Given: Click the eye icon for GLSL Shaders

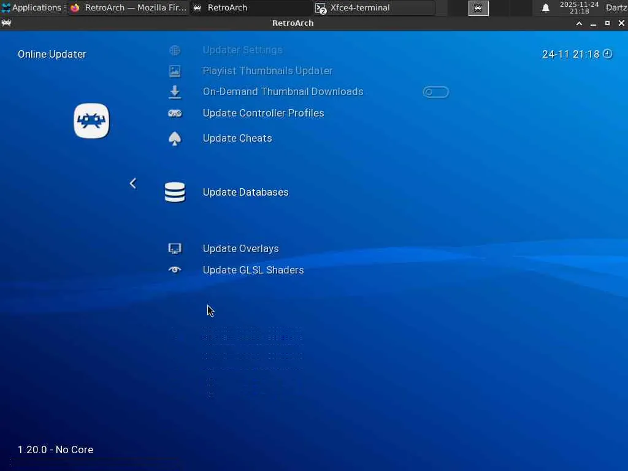Looking at the screenshot, I should tap(175, 270).
